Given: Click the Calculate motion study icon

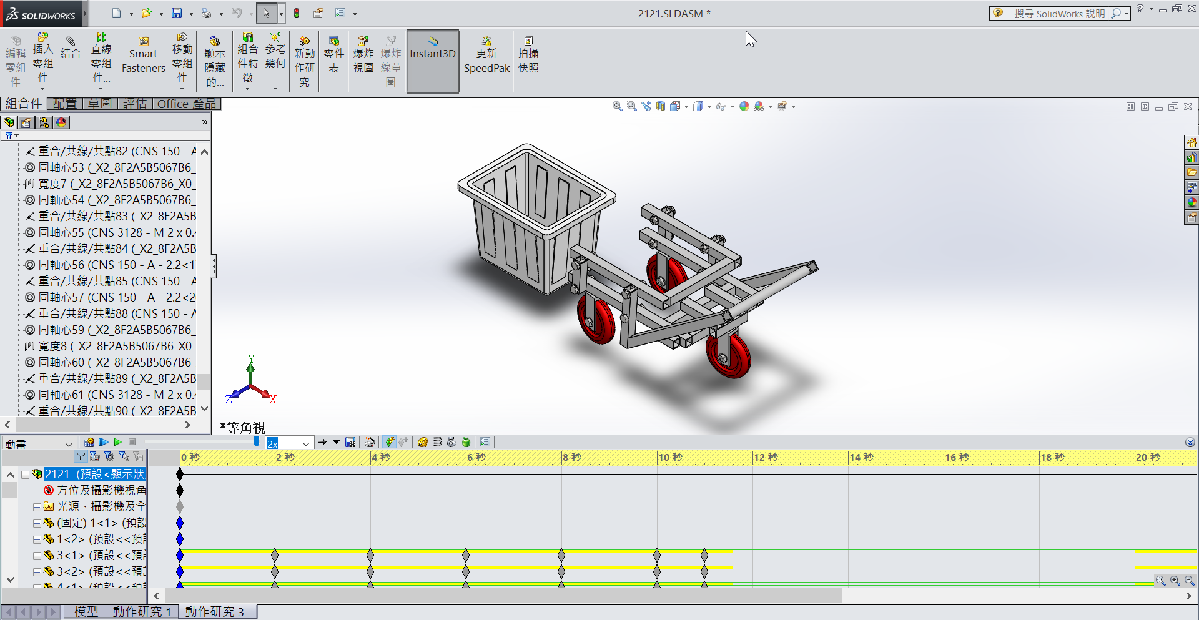Looking at the screenshot, I should [x=89, y=442].
